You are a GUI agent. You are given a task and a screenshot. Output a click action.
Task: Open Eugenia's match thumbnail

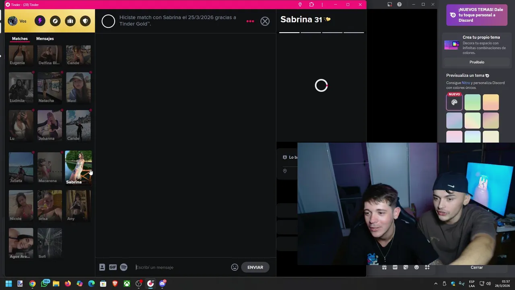click(x=21, y=55)
